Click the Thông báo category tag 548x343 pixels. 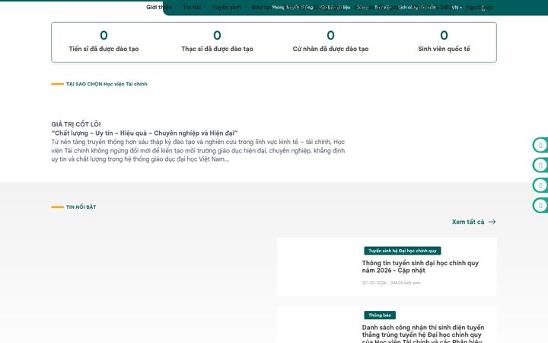click(380, 316)
